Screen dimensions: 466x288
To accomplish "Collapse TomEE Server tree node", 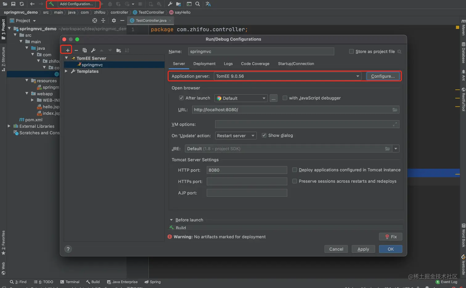I will tap(67, 58).
